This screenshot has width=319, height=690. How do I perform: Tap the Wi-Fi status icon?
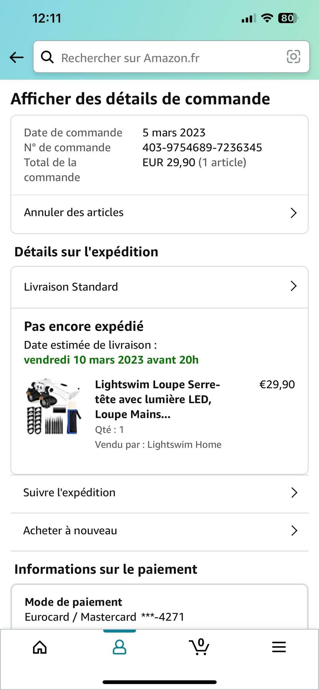tap(267, 18)
